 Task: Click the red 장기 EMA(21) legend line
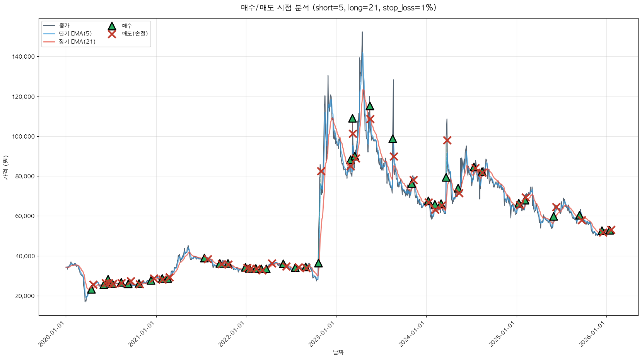point(49,42)
